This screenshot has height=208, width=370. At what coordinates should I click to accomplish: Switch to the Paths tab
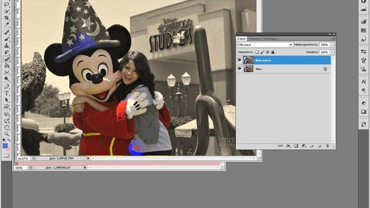pyautogui.click(x=271, y=39)
